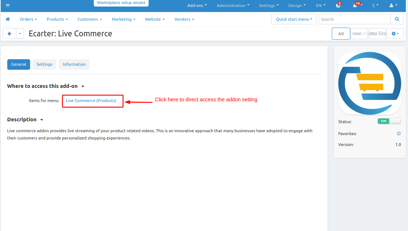Switch to the Information tab
Image resolution: width=408 pixels, height=231 pixels.
coord(74,64)
